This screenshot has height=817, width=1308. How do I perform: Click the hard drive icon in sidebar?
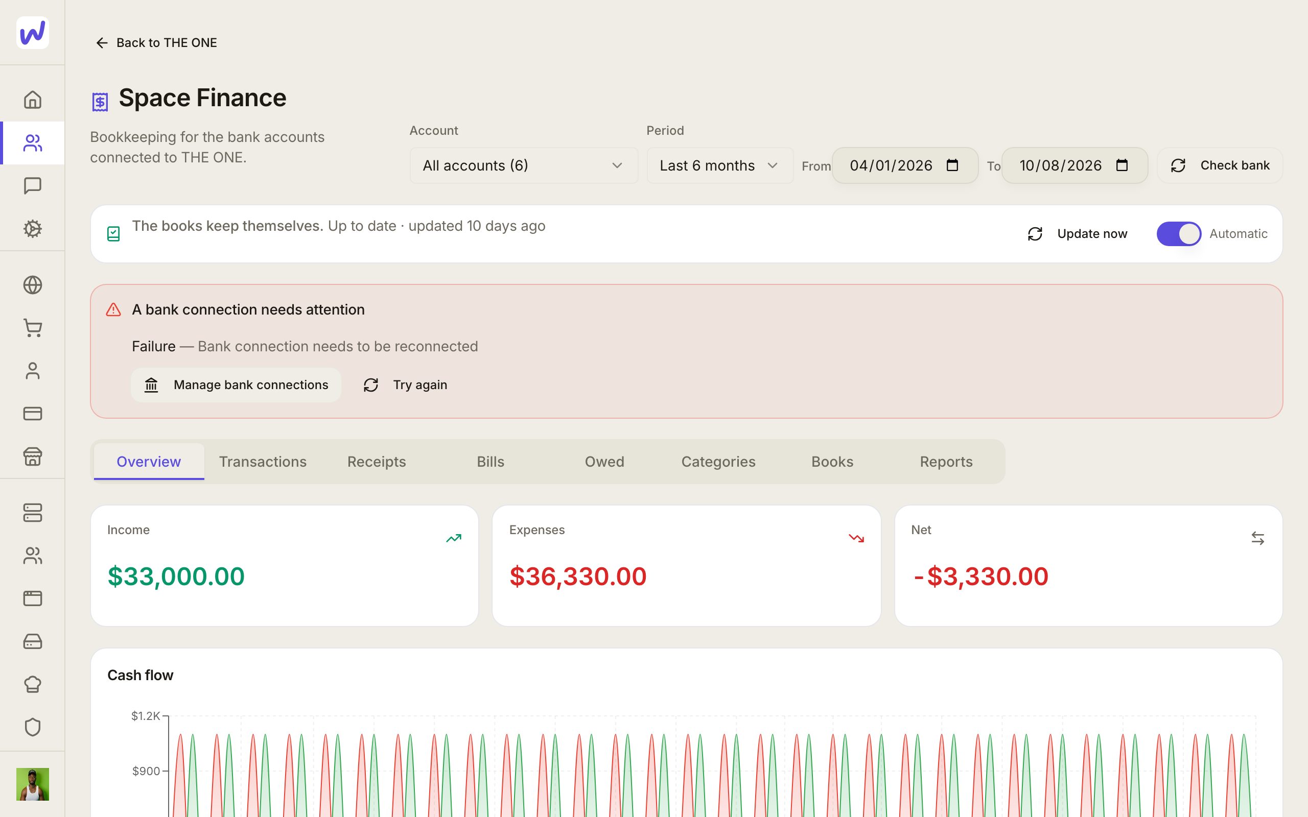pyautogui.click(x=32, y=641)
